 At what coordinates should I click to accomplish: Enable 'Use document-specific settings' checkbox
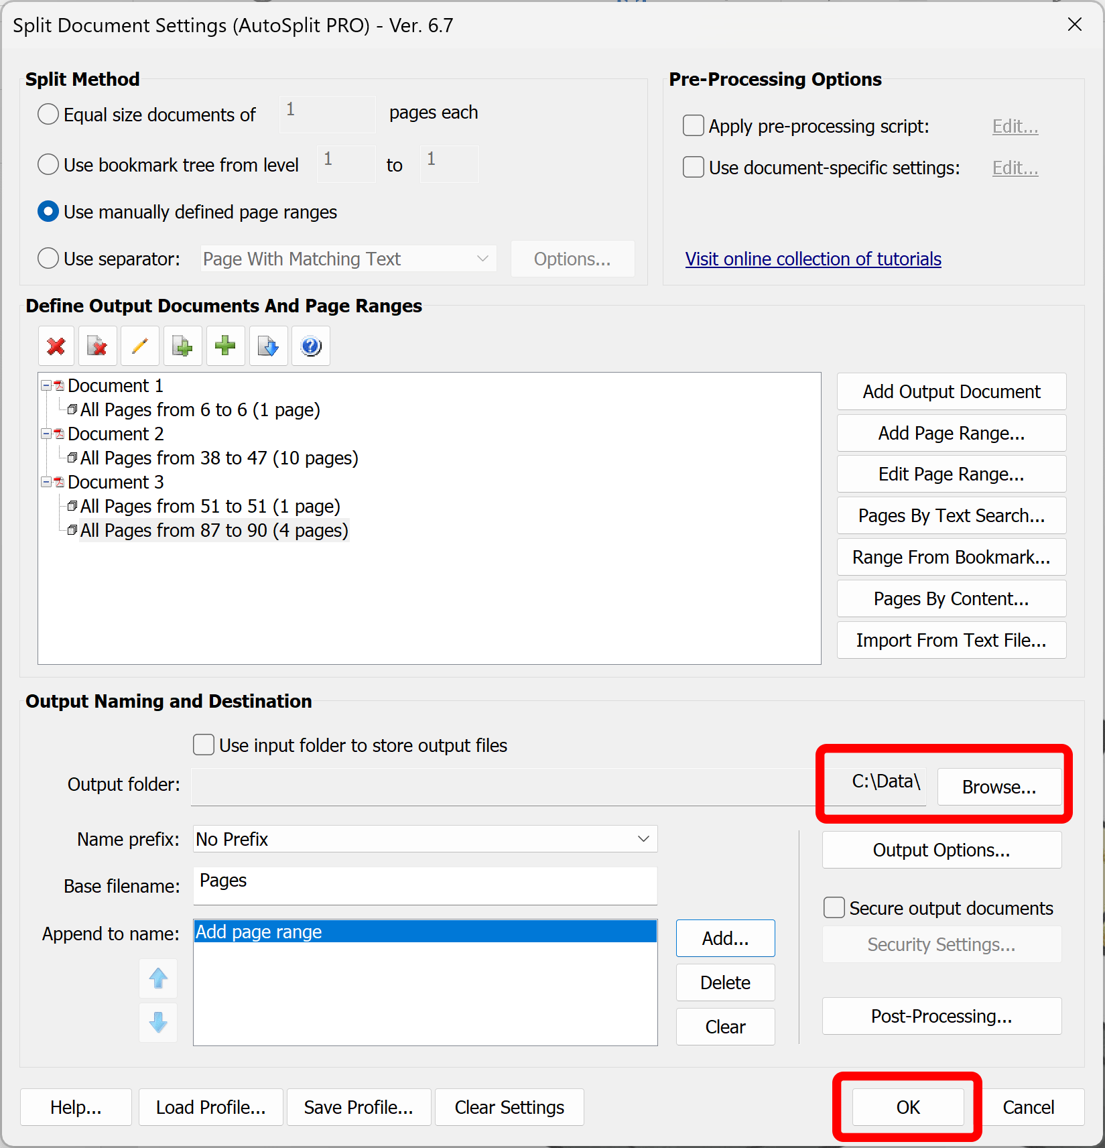tap(694, 167)
